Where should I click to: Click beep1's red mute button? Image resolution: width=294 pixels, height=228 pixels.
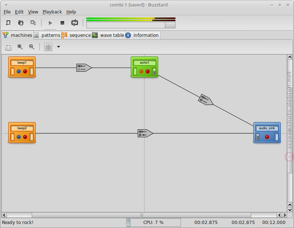(x=25, y=71)
